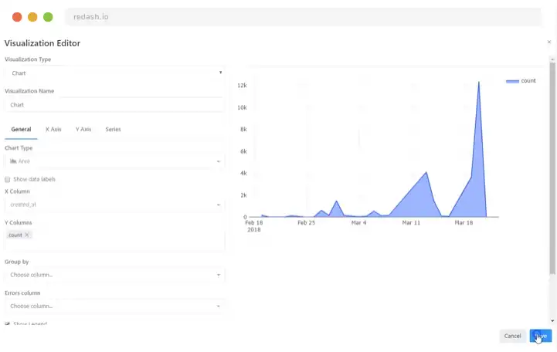Click the scroll-down arrow of the editor scrollbar
Viewport: 557px width, 352px height.
pyautogui.click(x=552, y=320)
